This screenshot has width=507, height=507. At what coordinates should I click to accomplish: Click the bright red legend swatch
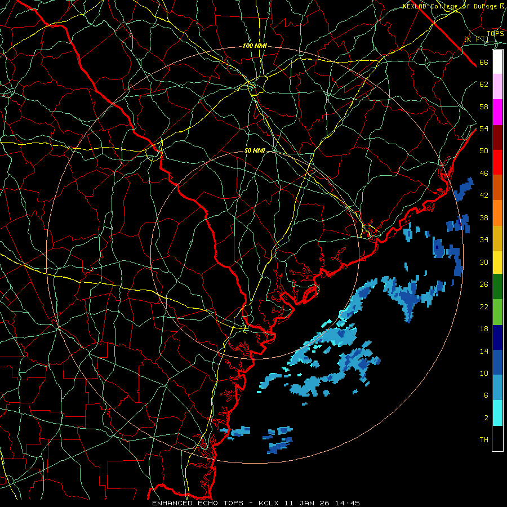(x=497, y=162)
